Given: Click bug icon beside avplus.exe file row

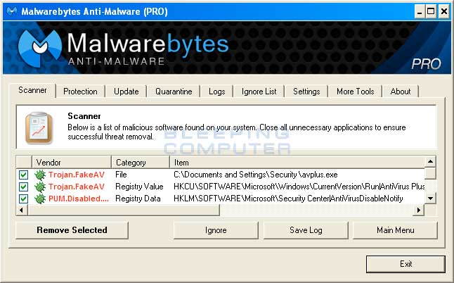Looking at the screenshot, I should [x=40, y=175].
